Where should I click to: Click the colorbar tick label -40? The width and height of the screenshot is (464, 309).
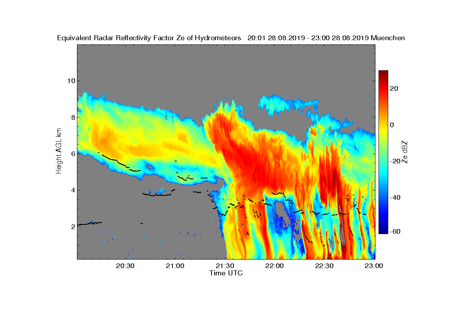click(x=396, y=197)
